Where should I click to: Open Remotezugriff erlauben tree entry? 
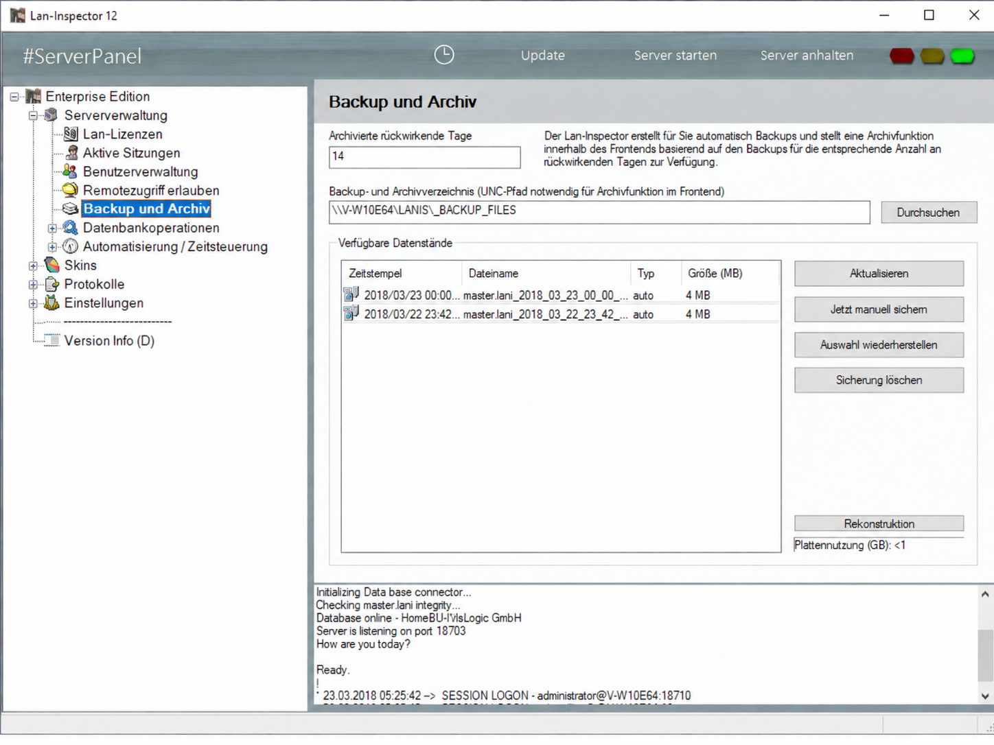151,190
